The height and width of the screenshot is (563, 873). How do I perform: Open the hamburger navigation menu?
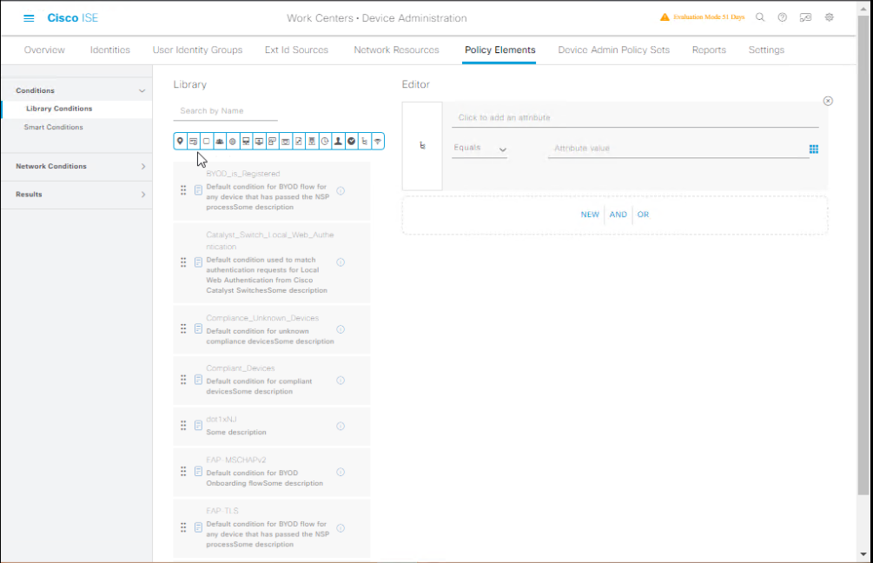click(29, 18)
